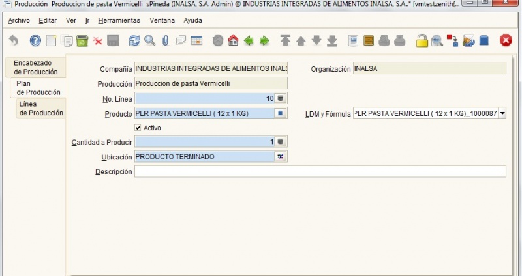The width and height of the screenshot is (522, 276).
Task: Open the Archivo menu
Action: coord(19,21)
